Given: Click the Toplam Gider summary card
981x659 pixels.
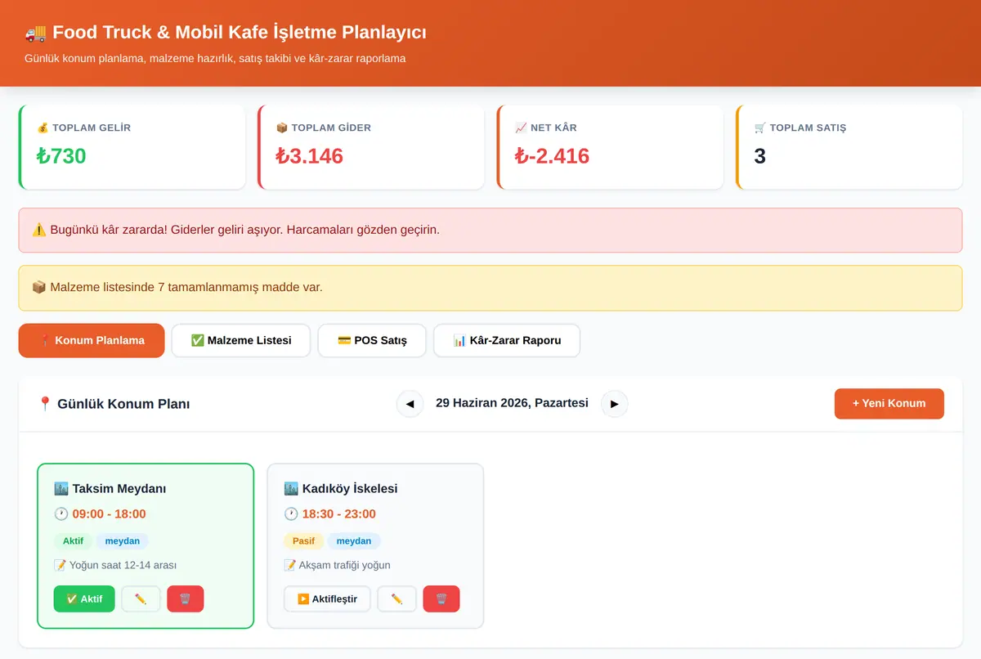Looking at the screenshot, I should tap(371, 147).
